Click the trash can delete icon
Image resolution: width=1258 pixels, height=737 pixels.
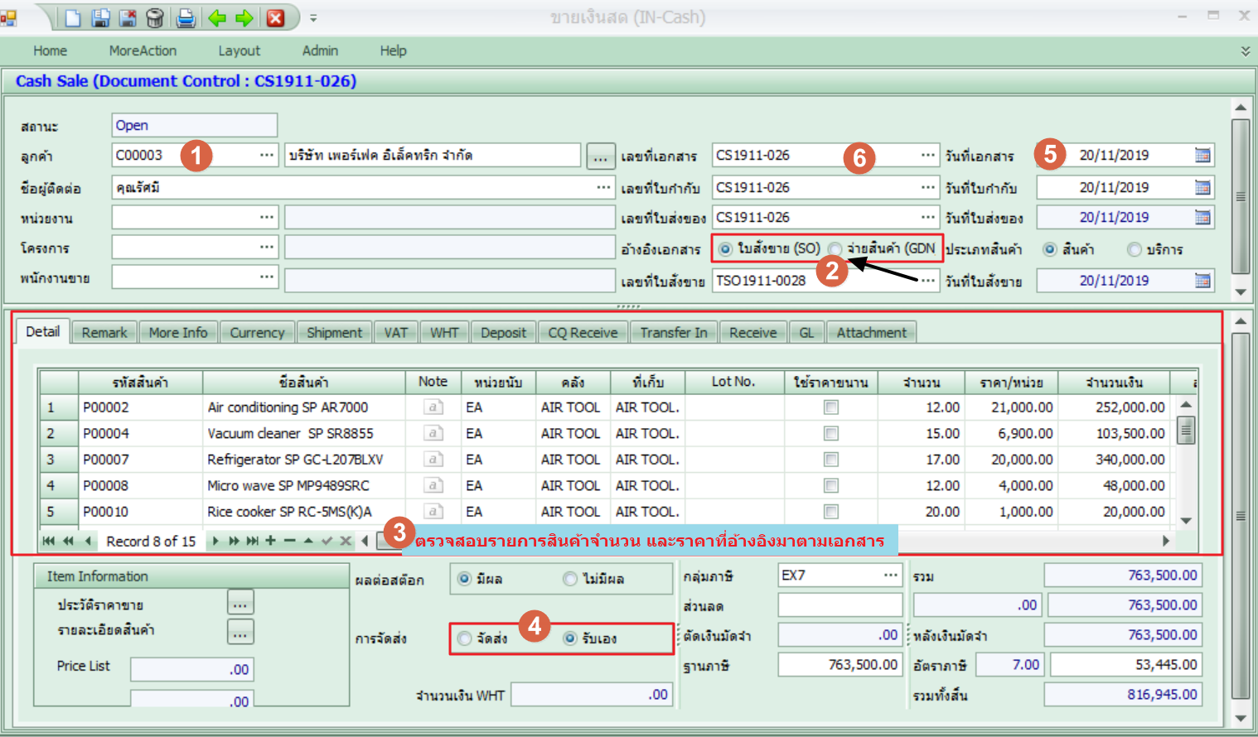(x=155, y=17)
